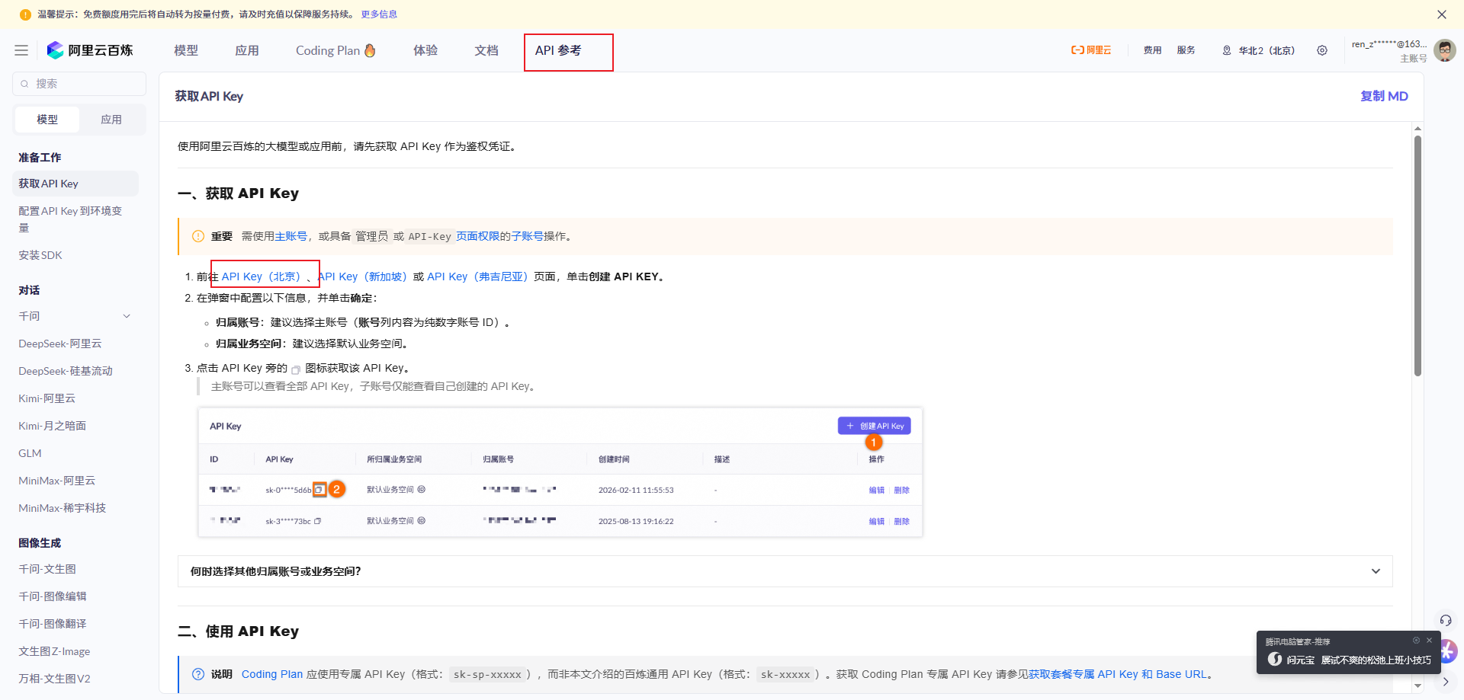Go to the 文档 navigation tab

point(486,50)
